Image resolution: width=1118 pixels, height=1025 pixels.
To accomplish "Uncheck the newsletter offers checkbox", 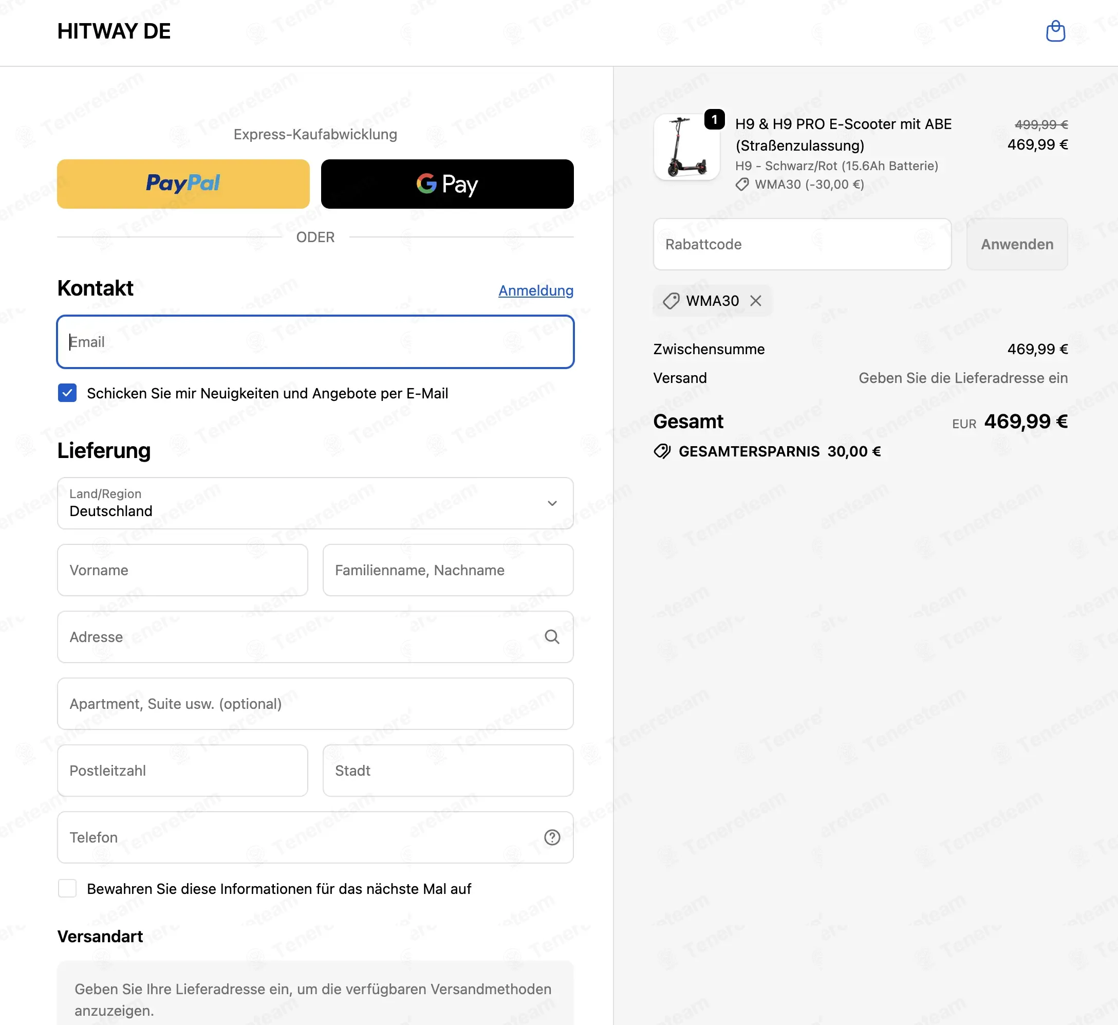I will coord(67,393).
